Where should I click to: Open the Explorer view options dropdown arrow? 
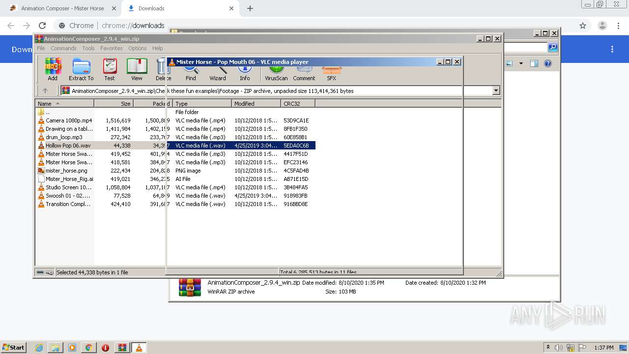tap(521, 63)
